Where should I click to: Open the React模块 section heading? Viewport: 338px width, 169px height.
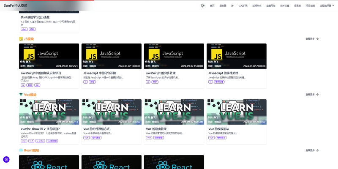point(31,150)
